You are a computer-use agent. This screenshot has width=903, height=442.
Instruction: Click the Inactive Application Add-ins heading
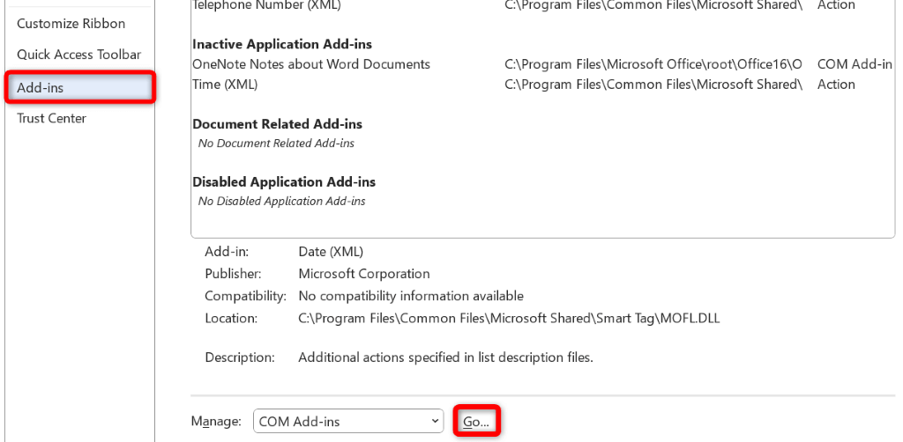pyautogui.click(x=282, y=44)
